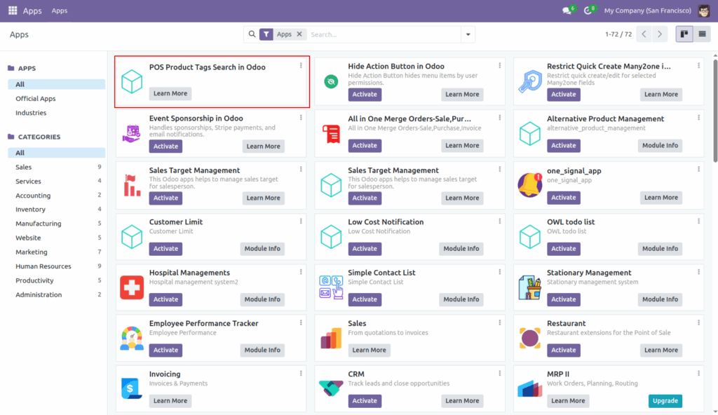The width and height of the screenshot is (718, 415).
Task: Upgrade the MRP II module
Action: [x=665, y=400]
